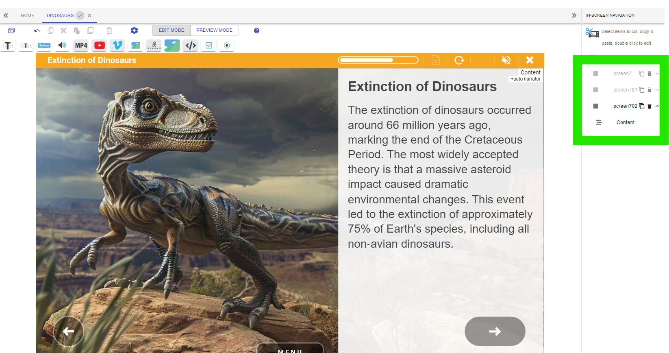The image size is (669, 353).
Task: Collapse the left panel with double chevron
Action: click(6, 15)
